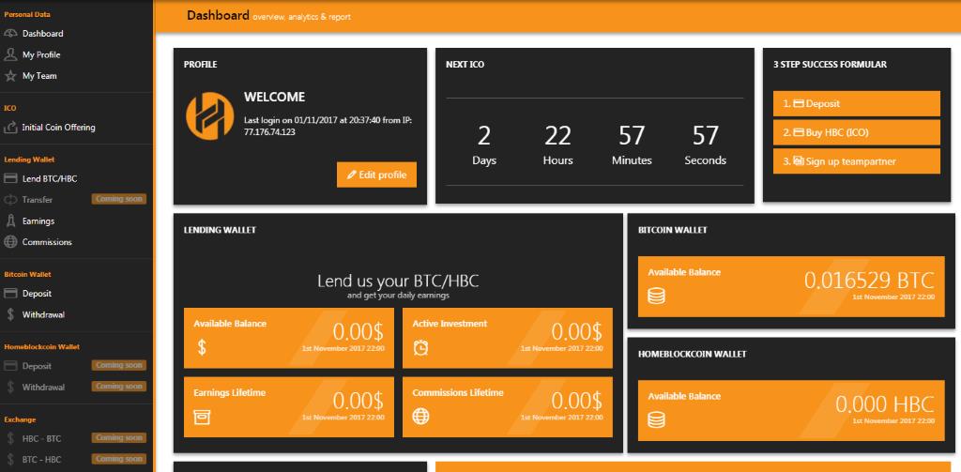Click the Commissions globe icon in sidebar
Image resolution: width=961 pixels, height=472 pixels.
(x=11, y=242)
